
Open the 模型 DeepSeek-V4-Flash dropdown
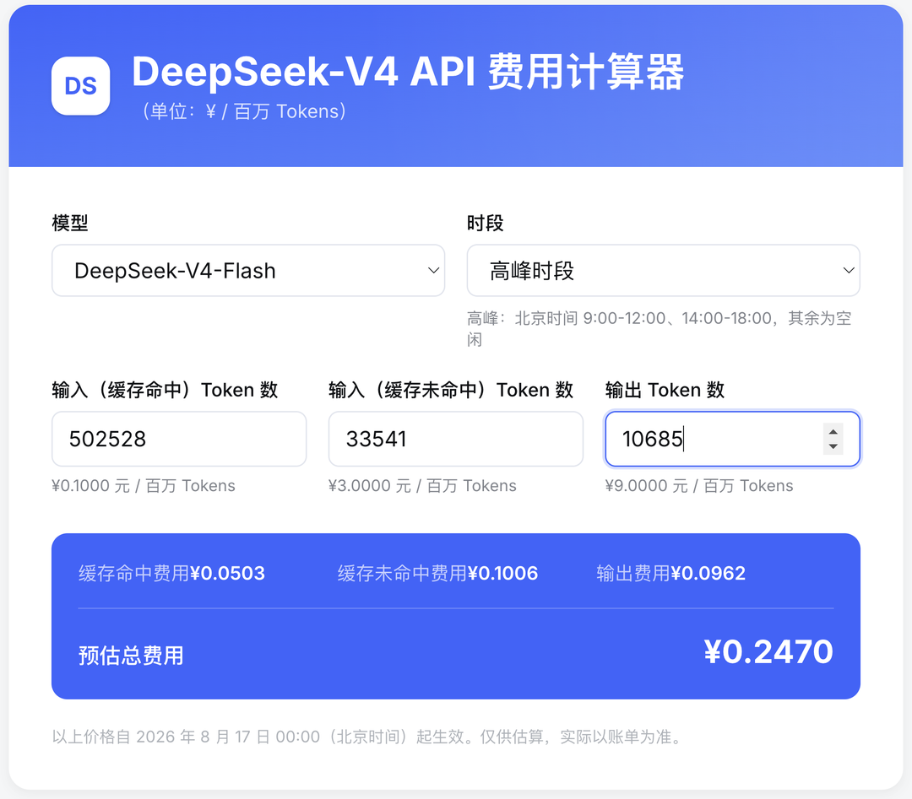point(248,270)
